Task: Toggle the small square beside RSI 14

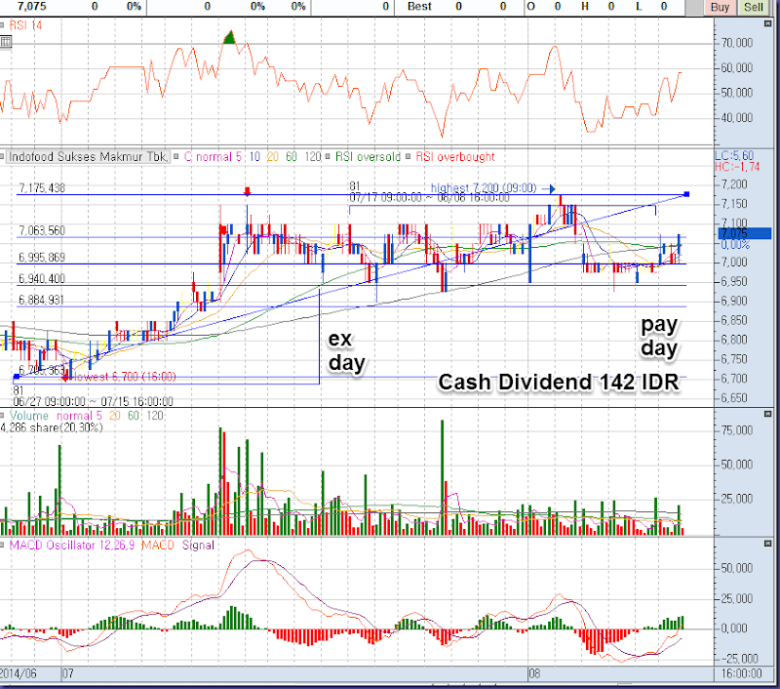Action: (3, 25)
